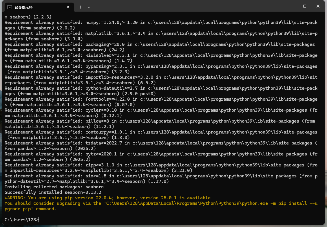Click the pyparsing>=2.3.1 requirement line
Viewport: 327px width, 227px height.
coord(161,66)
